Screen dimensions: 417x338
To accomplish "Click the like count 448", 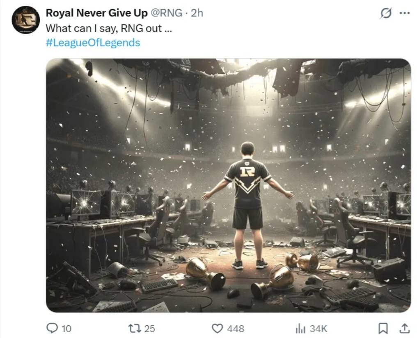I will 236,329.
